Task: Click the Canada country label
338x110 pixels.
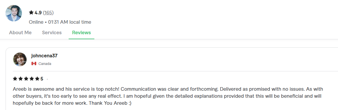Action: (x=45, y=64)
